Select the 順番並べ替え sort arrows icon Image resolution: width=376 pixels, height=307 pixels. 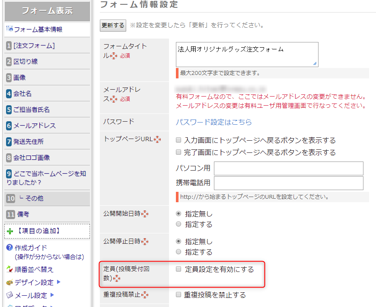(x=9, y=268)
